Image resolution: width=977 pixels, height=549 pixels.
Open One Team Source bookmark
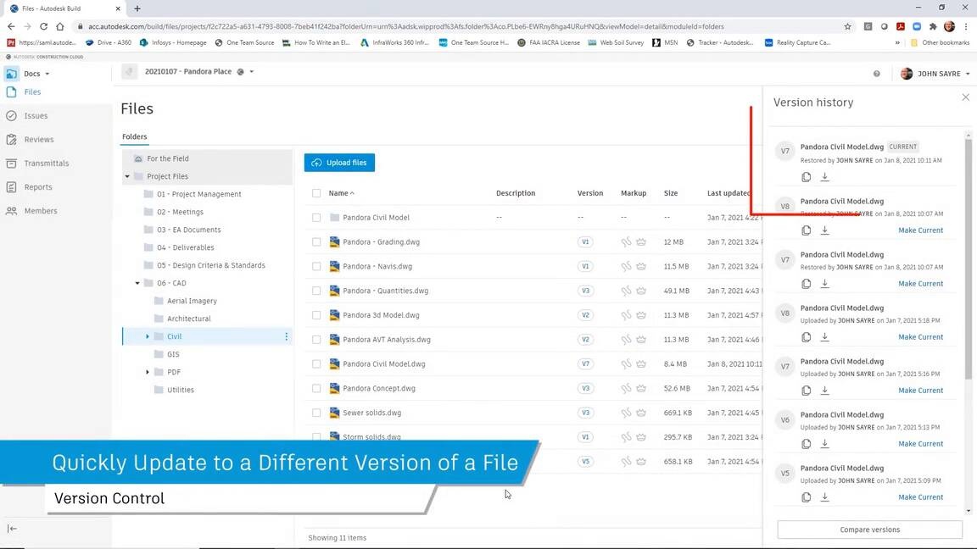[x=244, y=43]
